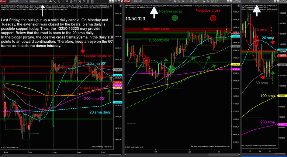
Task: Click zoom out magnifier in Daily chart
Action: coord(187,1)
